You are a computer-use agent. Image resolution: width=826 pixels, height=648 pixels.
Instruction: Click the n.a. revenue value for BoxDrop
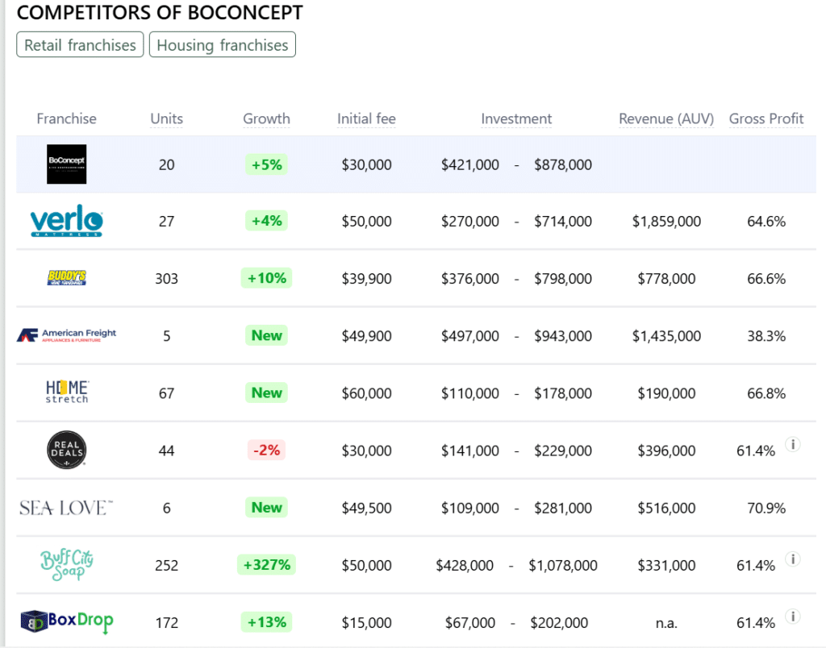pos(666,623)
